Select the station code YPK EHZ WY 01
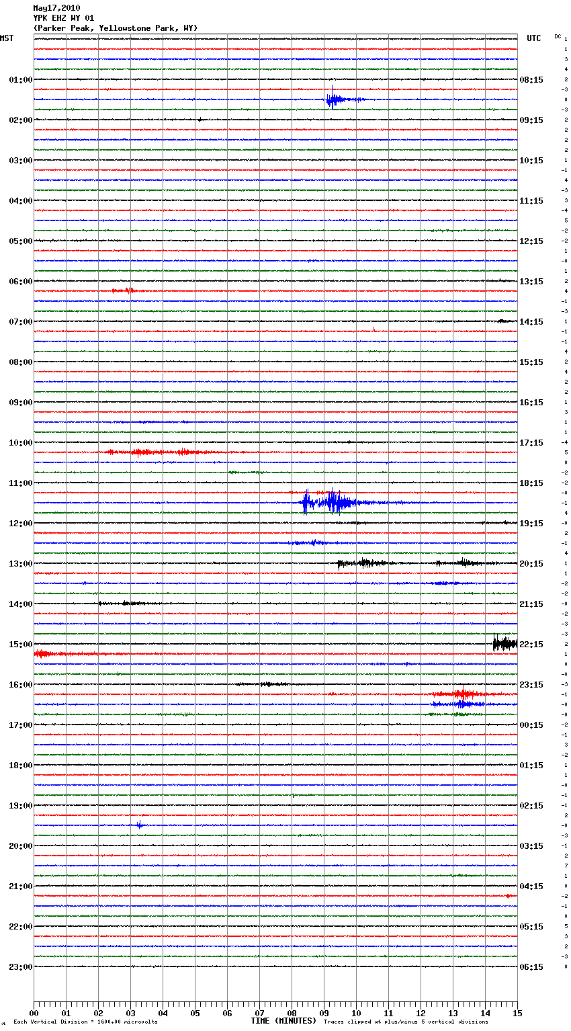571x1031 pixels. pos(64,18)
